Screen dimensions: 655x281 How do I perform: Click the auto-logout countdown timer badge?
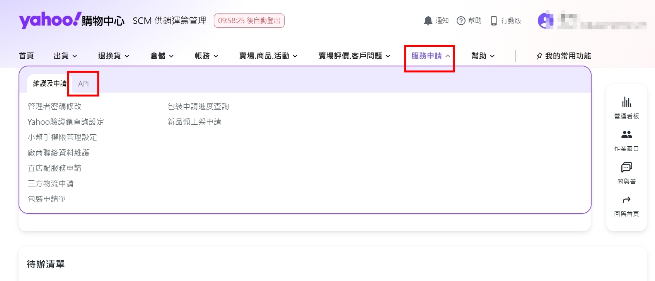[249, 21]
